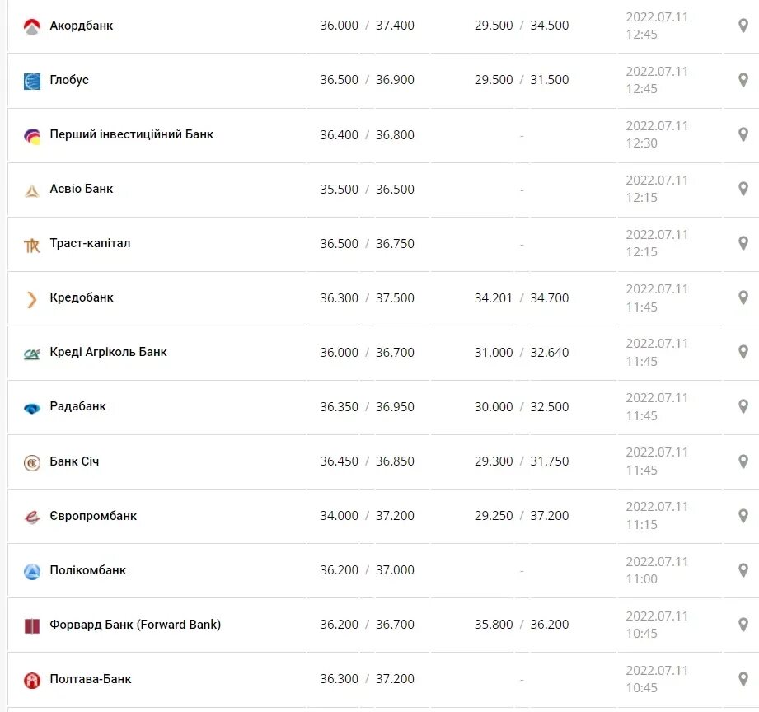Select the Радабанк name link
The width and height of the screenshot is (759, 712).
point(78,406)
